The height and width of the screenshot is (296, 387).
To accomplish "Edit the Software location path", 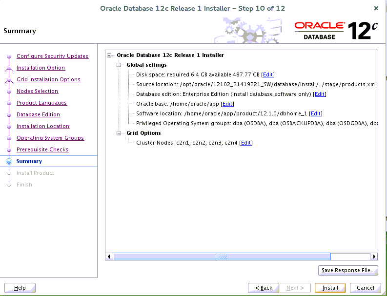I will (x=316, y=113).
